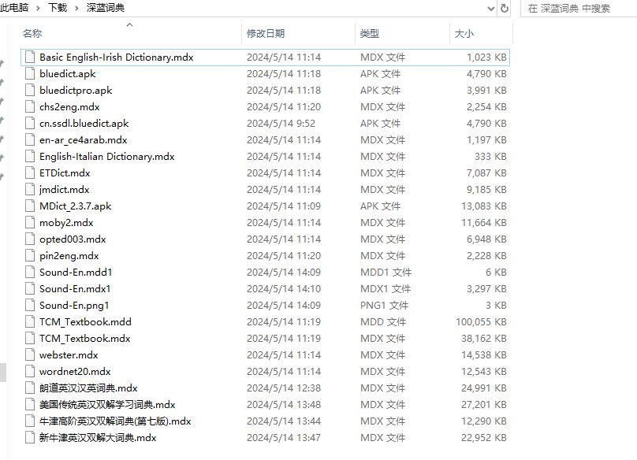The width and height of the screenshot is (637, 460).
Task: Click file icon of Basic English-Irish Dictionary.mdx
Action: pos(30,57)
